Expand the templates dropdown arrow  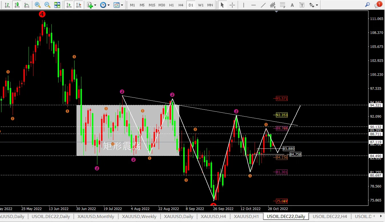tap(122, 5)
